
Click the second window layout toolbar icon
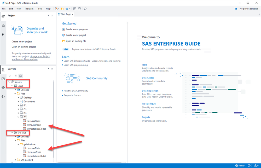79,9
